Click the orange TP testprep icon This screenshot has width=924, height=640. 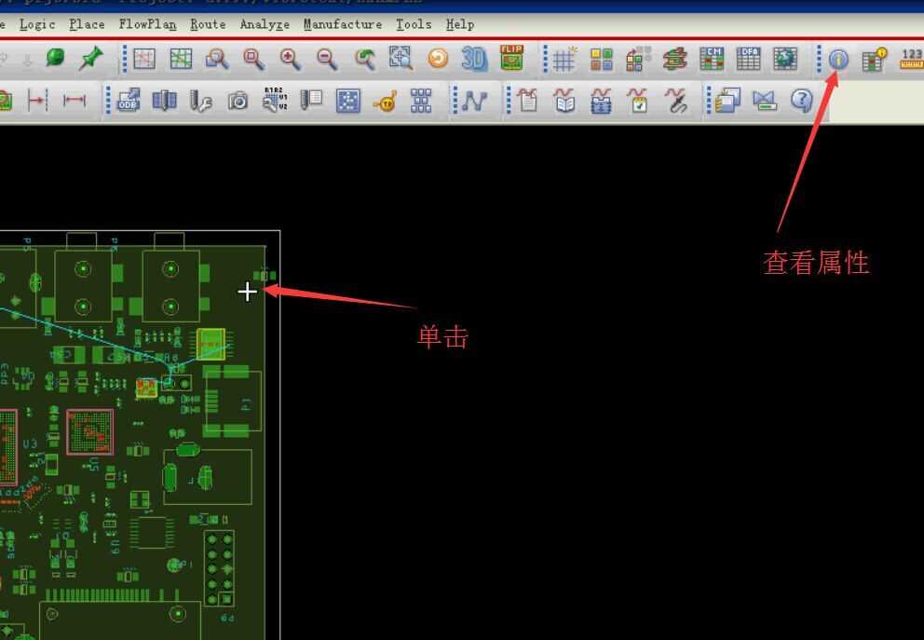pyautogui.click(x=384, y=102)
